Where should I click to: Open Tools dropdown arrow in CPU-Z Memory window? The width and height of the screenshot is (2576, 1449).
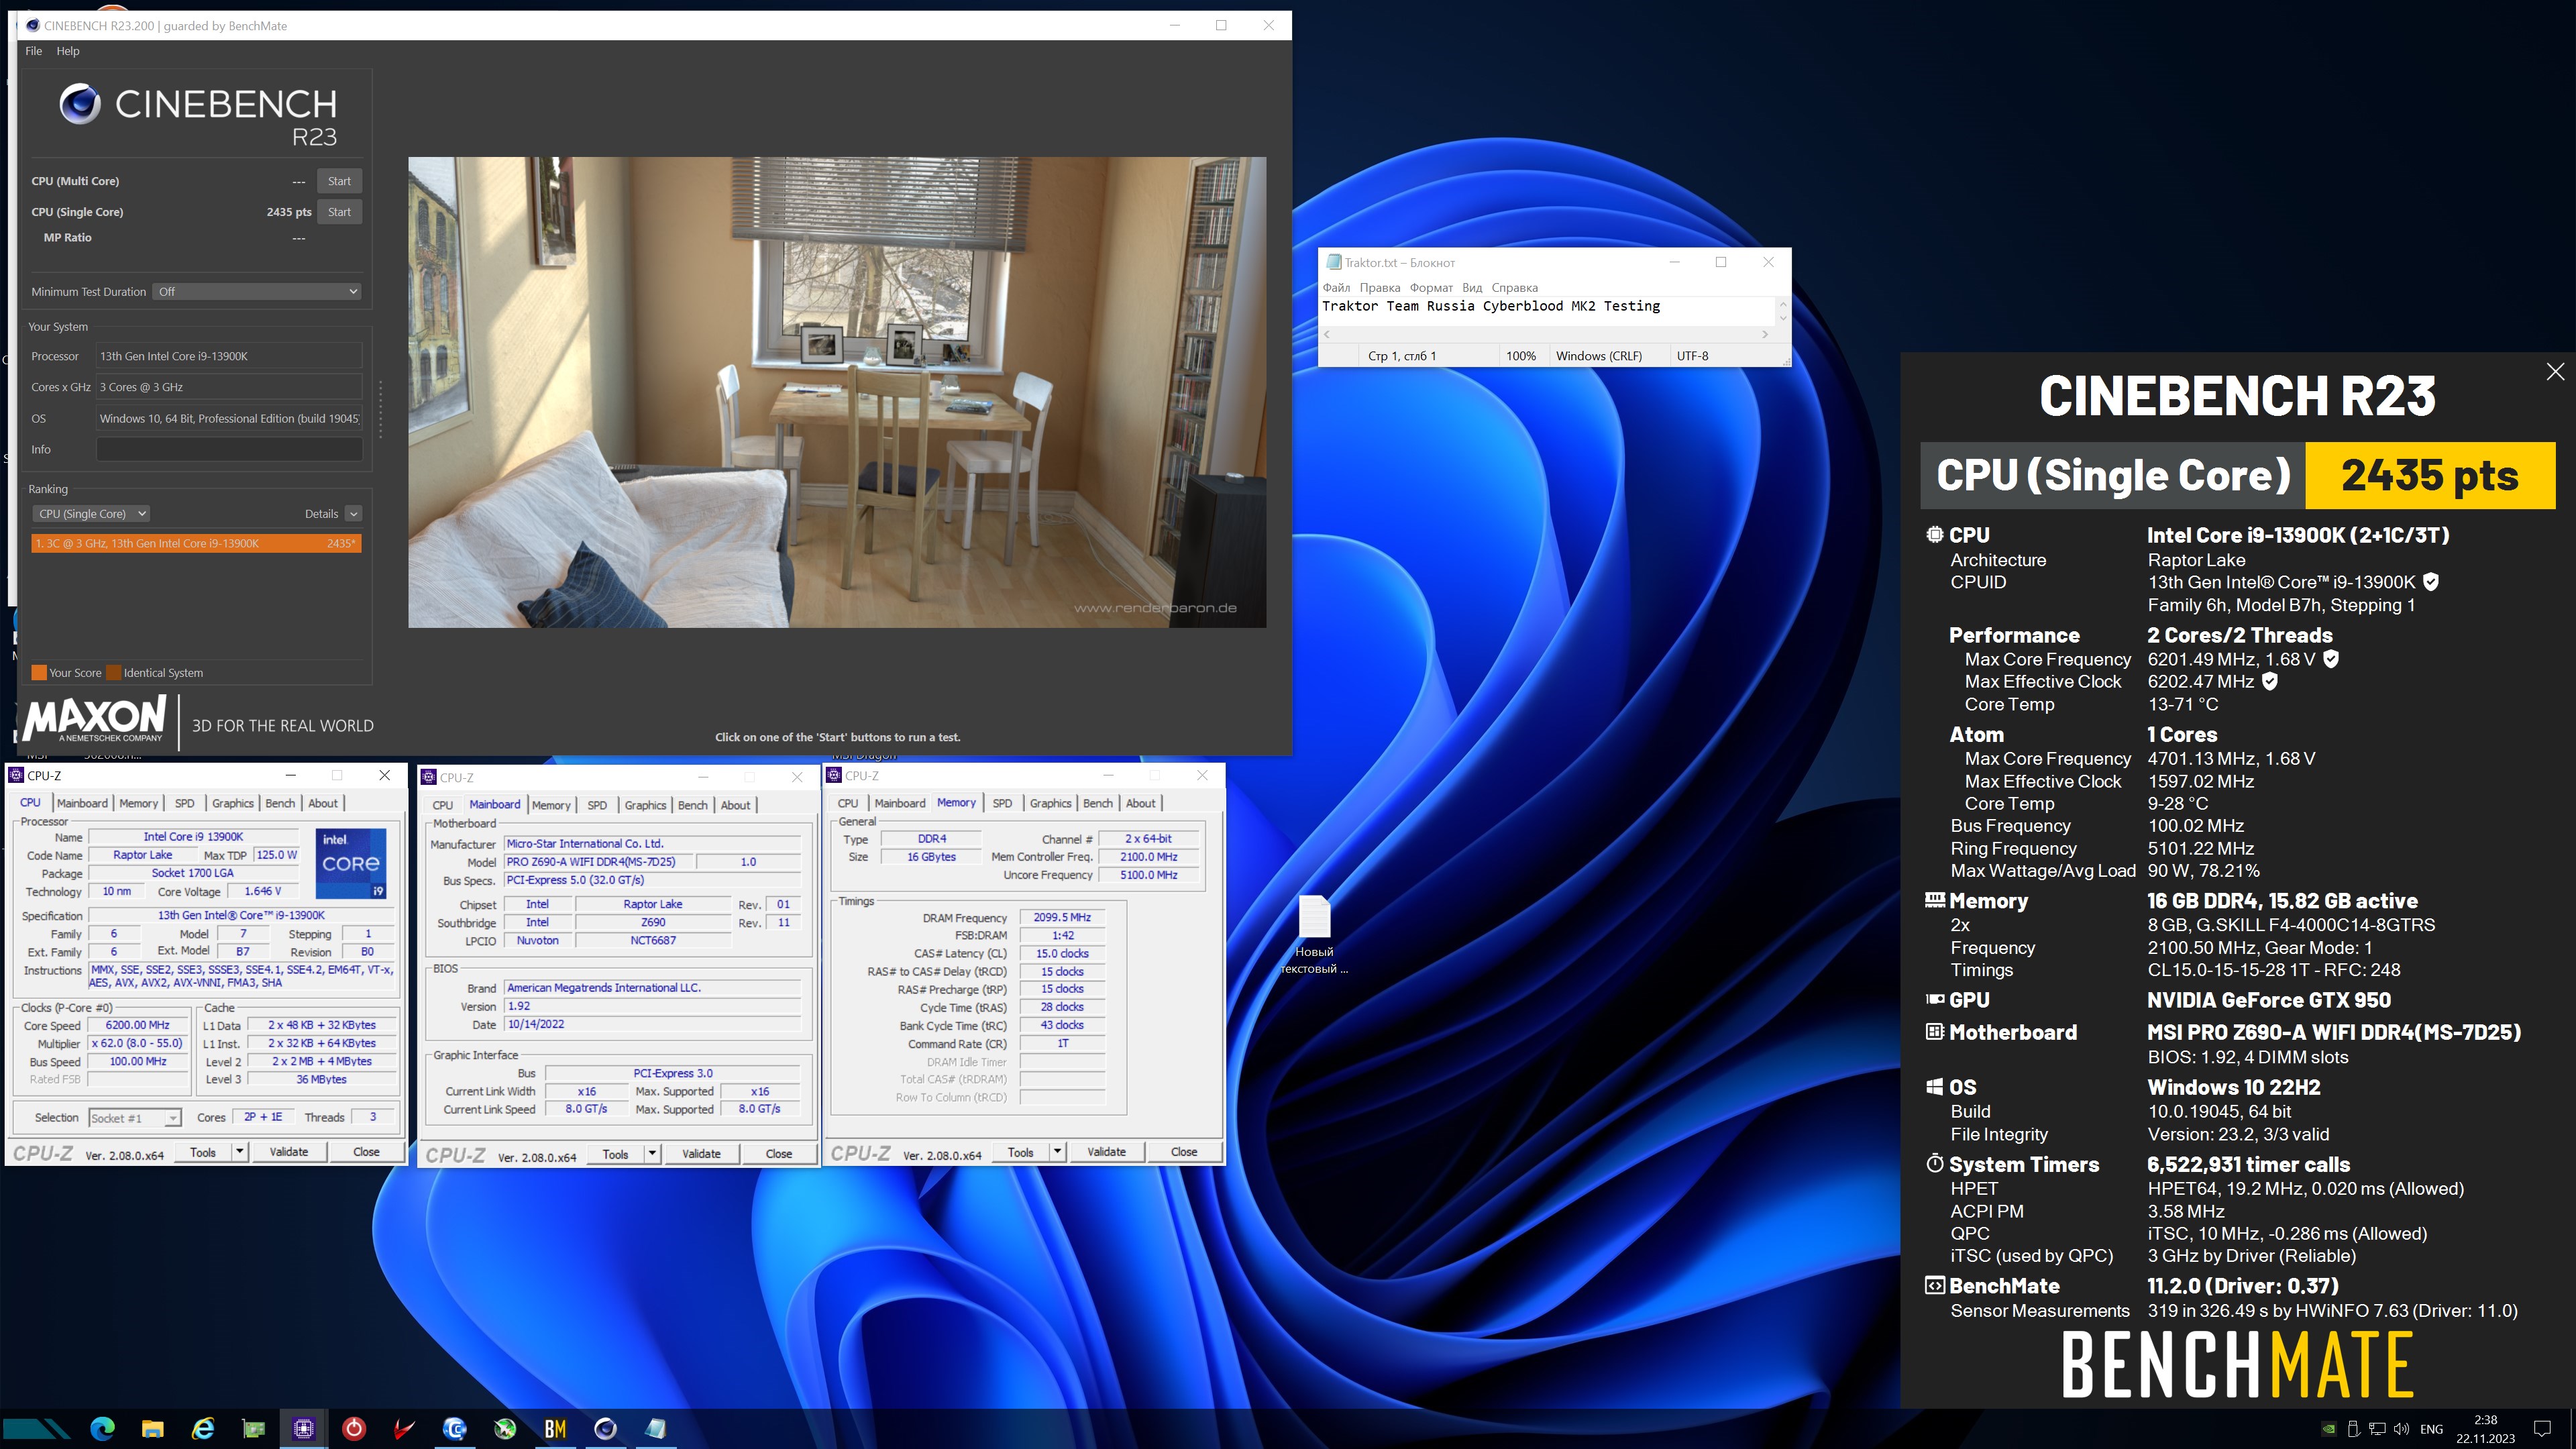[1057, 1152]
